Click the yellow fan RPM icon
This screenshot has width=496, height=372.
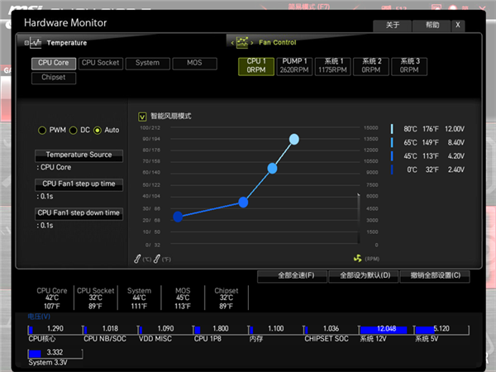tap(358, 258)
